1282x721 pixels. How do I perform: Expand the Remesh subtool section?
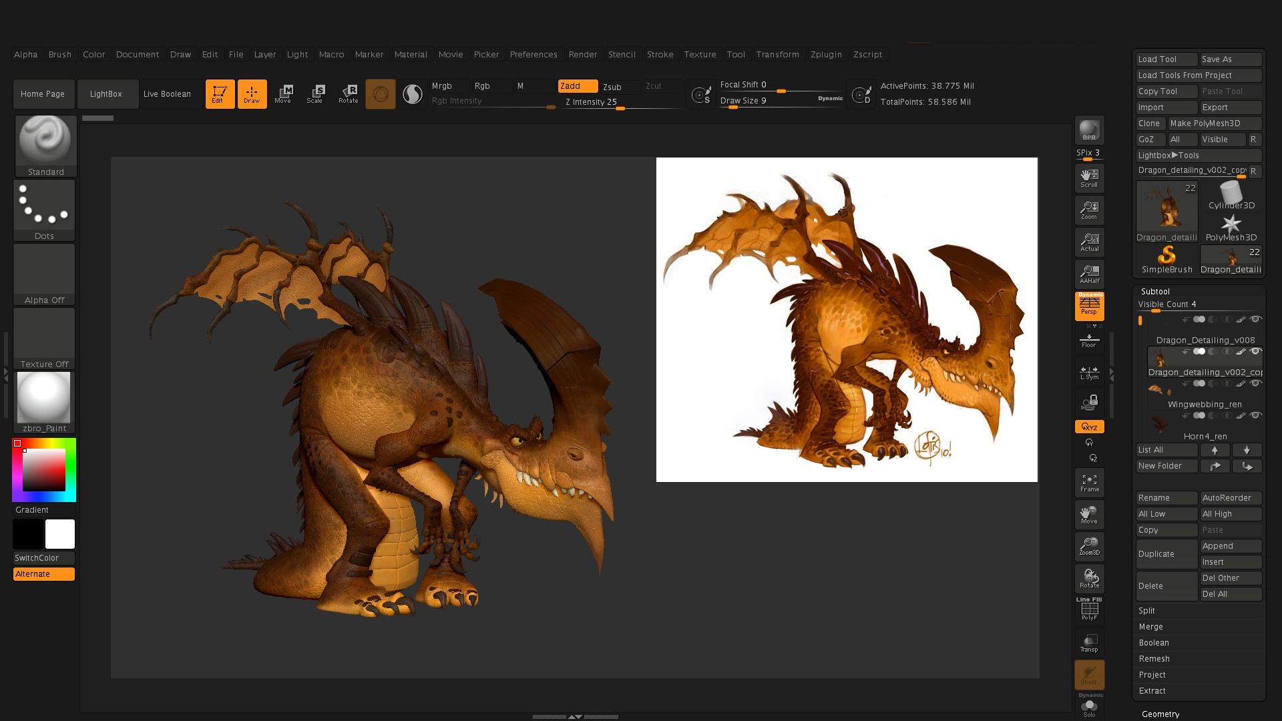(1154, 659)
